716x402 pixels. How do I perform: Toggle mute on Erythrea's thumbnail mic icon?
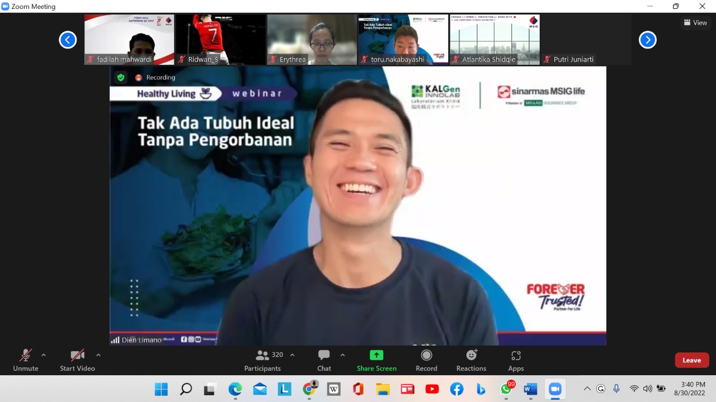[274, 59]
